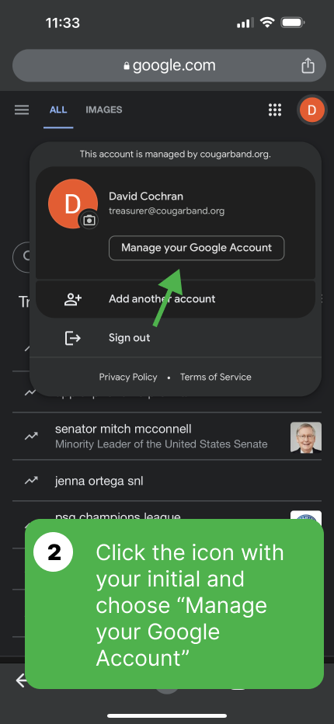Screen dimensions: 334x724
Task: Open the hamburger menu icon
Action: pos(22,110)
